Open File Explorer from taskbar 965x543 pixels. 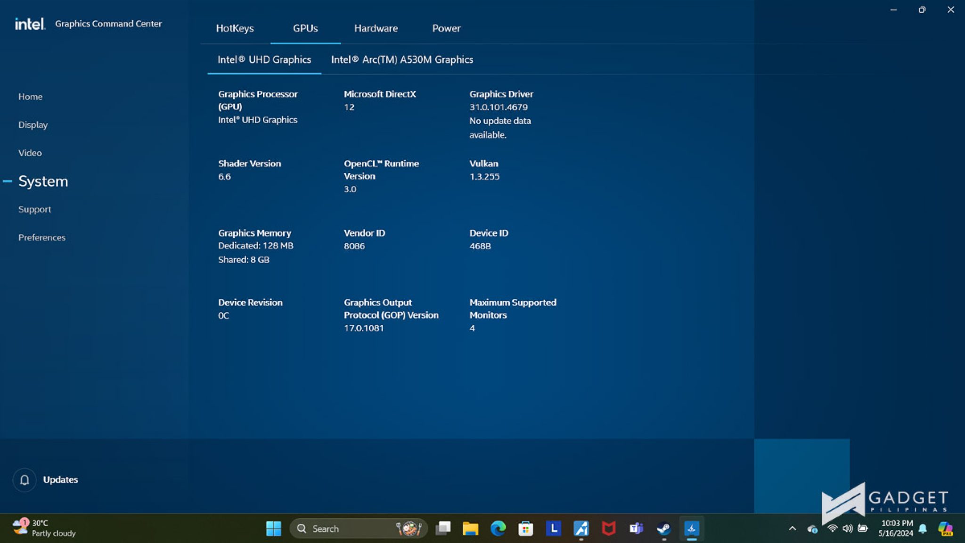[x=470, y=528]
